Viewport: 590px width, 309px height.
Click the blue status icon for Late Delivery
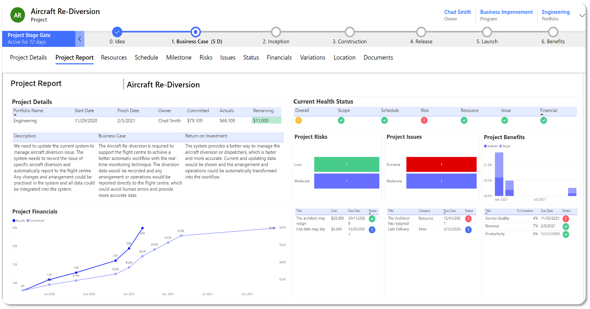pos(469,230)
